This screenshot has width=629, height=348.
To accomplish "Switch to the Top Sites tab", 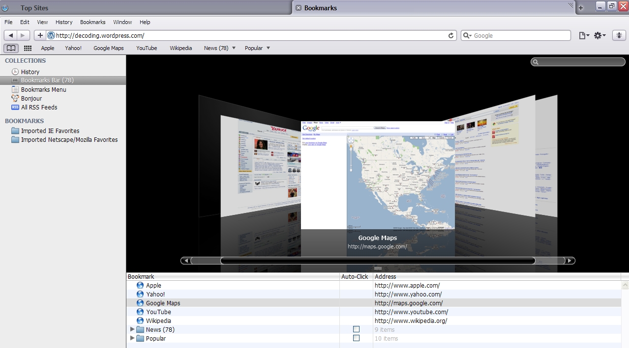I will [x=34, y=8].
